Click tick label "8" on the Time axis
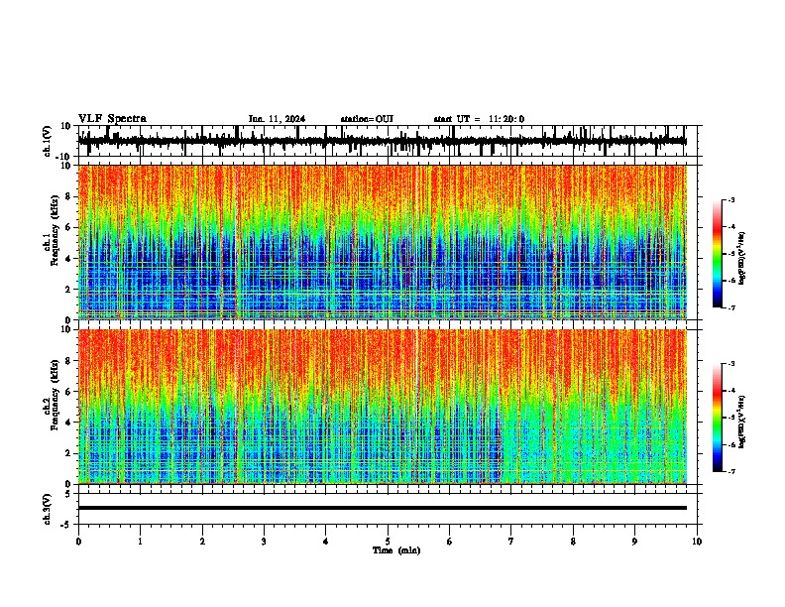The image size is (785, 607). 573,542
